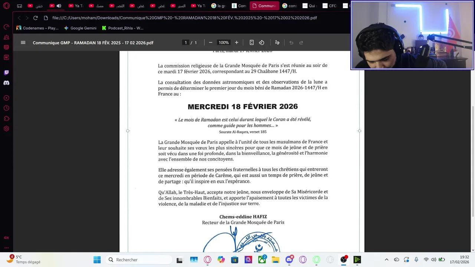Open the player icon in Opera sidebar
This screenshot has width=475, height=267.
[6, 98]
